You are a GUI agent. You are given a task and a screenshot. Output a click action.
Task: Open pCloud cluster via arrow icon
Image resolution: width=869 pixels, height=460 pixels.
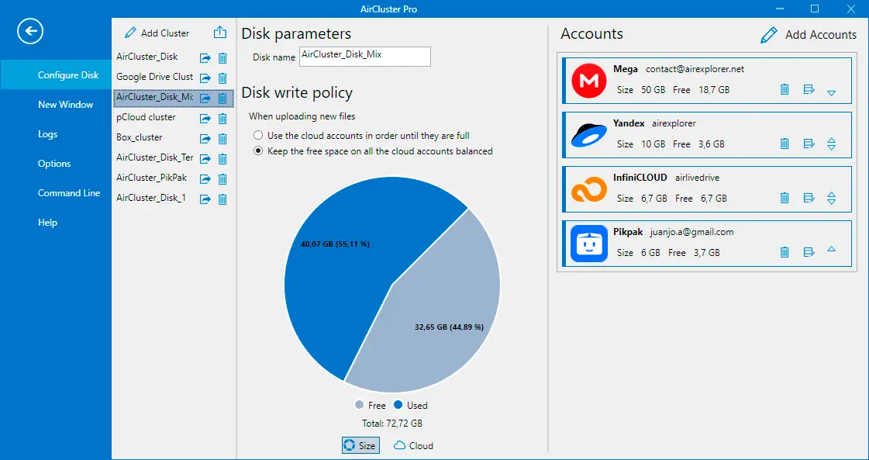[x=205, y=118]
